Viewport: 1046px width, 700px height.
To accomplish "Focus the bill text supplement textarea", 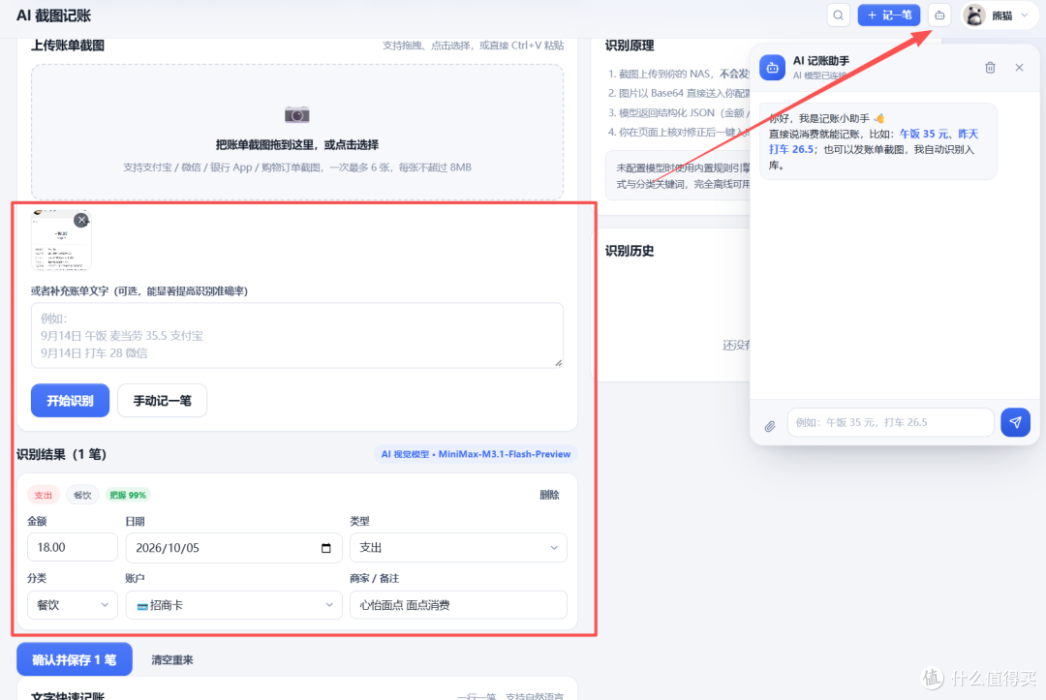I will [x=297, y=335].
